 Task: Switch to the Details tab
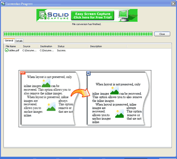(19, 41)
